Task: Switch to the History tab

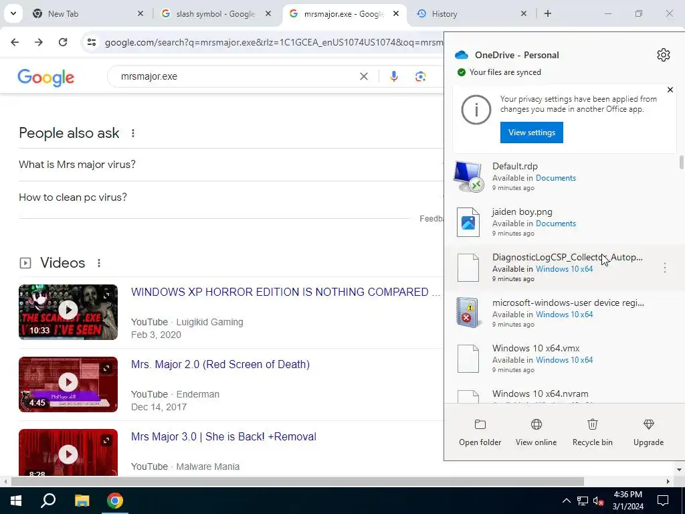Action: [x=471, y=13]
